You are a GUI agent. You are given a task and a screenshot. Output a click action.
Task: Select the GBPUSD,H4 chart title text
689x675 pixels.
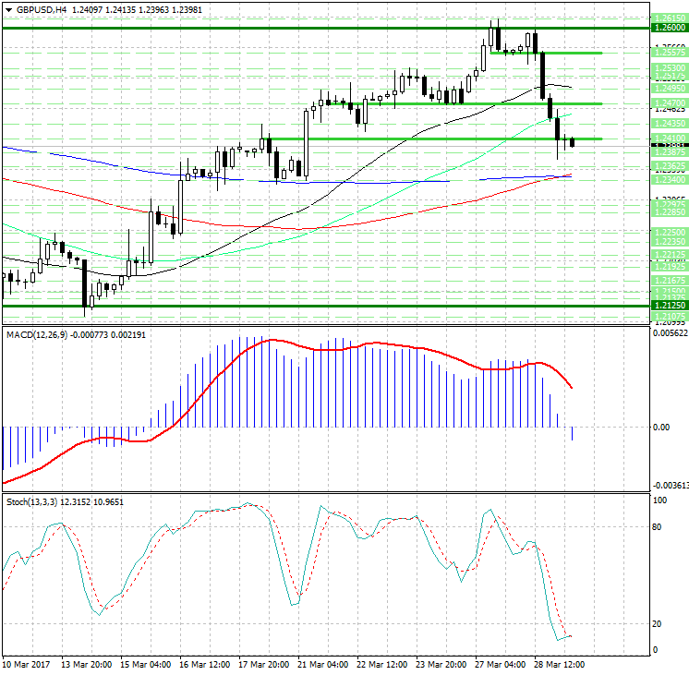[42, 9]
